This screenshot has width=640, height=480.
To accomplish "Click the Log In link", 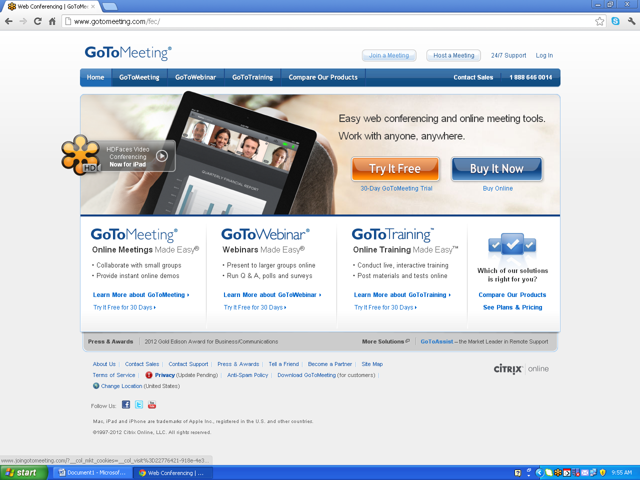I will tap(544, 55).
